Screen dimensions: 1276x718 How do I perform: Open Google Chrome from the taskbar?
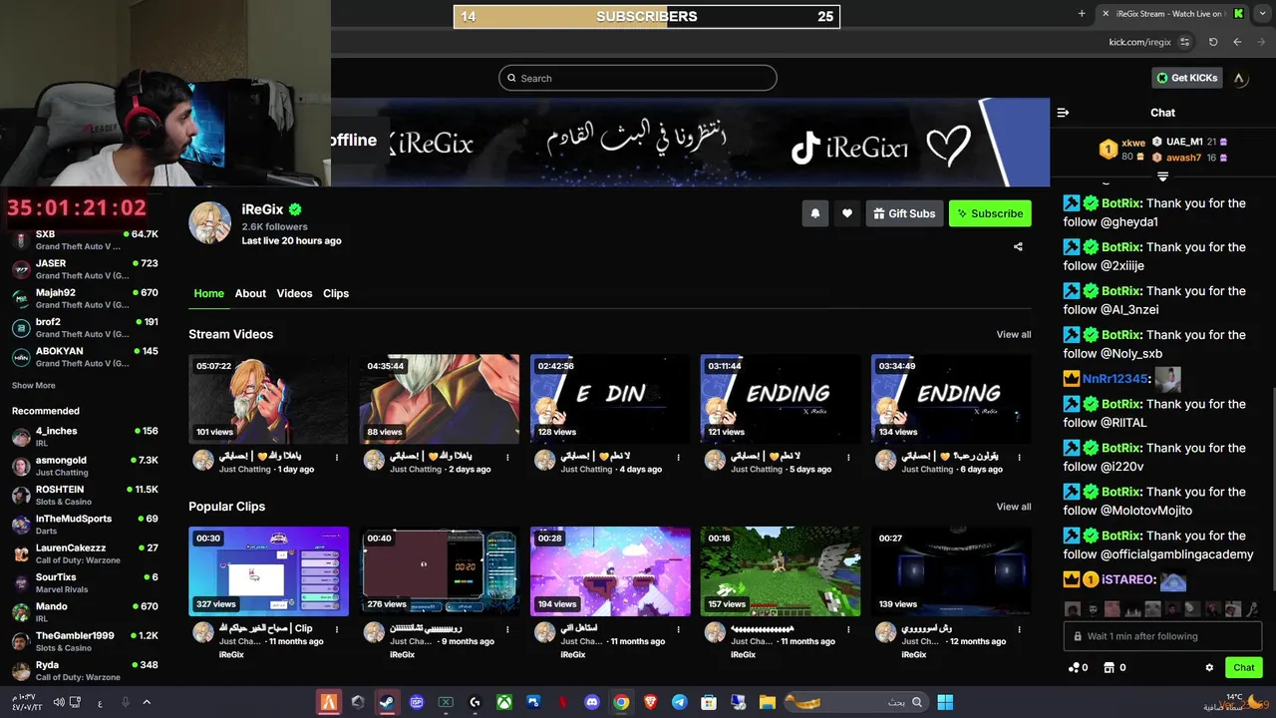[621, 702]
